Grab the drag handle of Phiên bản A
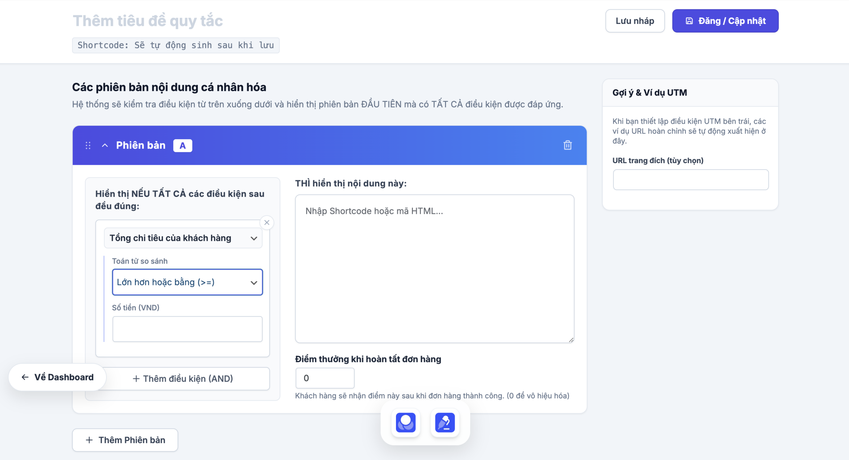This screenshot has width=849, height=460. 88,145
